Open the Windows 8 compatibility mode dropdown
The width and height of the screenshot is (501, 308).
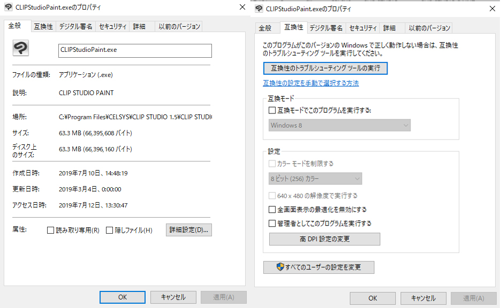(x=339, y=126)
